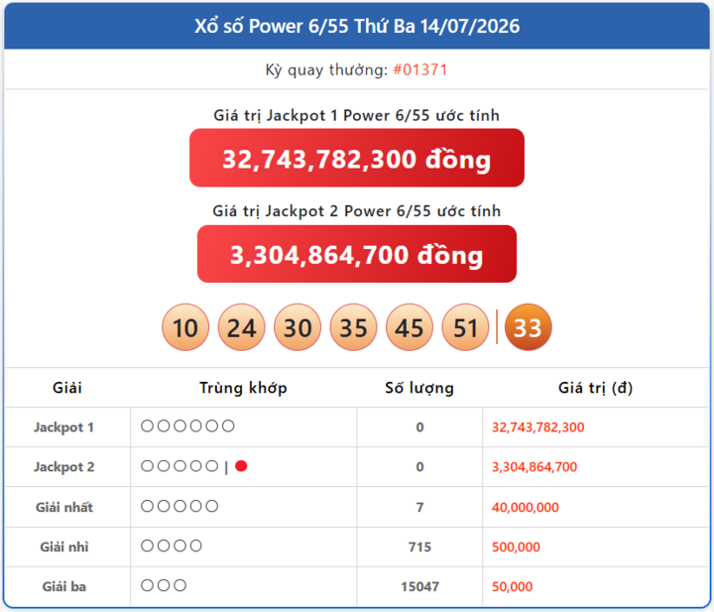
Task: Click the title Xổ số Power 6/55 header
Action: coord(357,27)
